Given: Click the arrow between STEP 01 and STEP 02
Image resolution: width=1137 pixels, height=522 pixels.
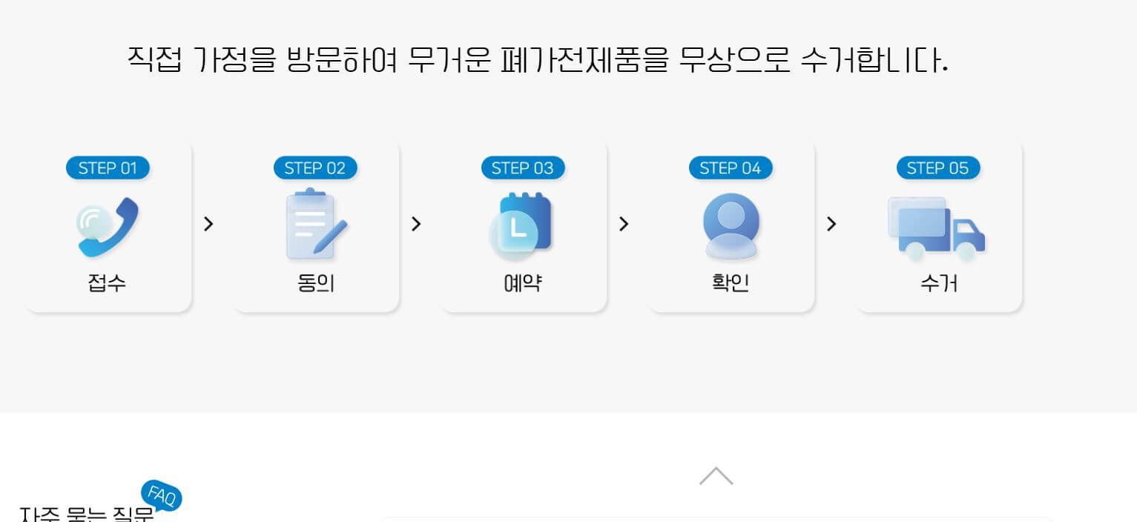Looking at the screenshot, I should (x=208, y=224).
